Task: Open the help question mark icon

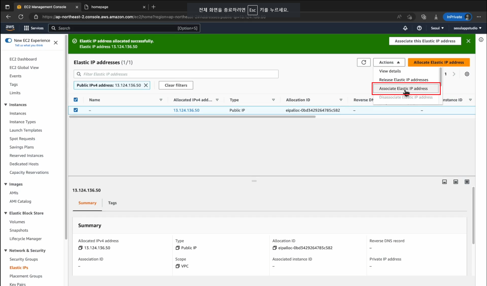Action: pos(419,28)
